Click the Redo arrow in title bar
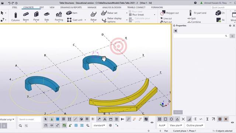 click(13, 3)
